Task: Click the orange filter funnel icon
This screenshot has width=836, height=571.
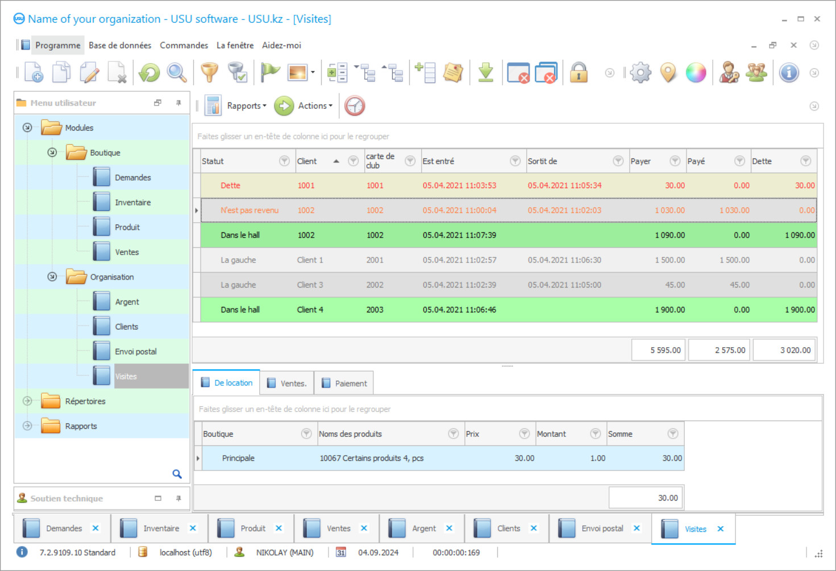Action: (210, 73)
